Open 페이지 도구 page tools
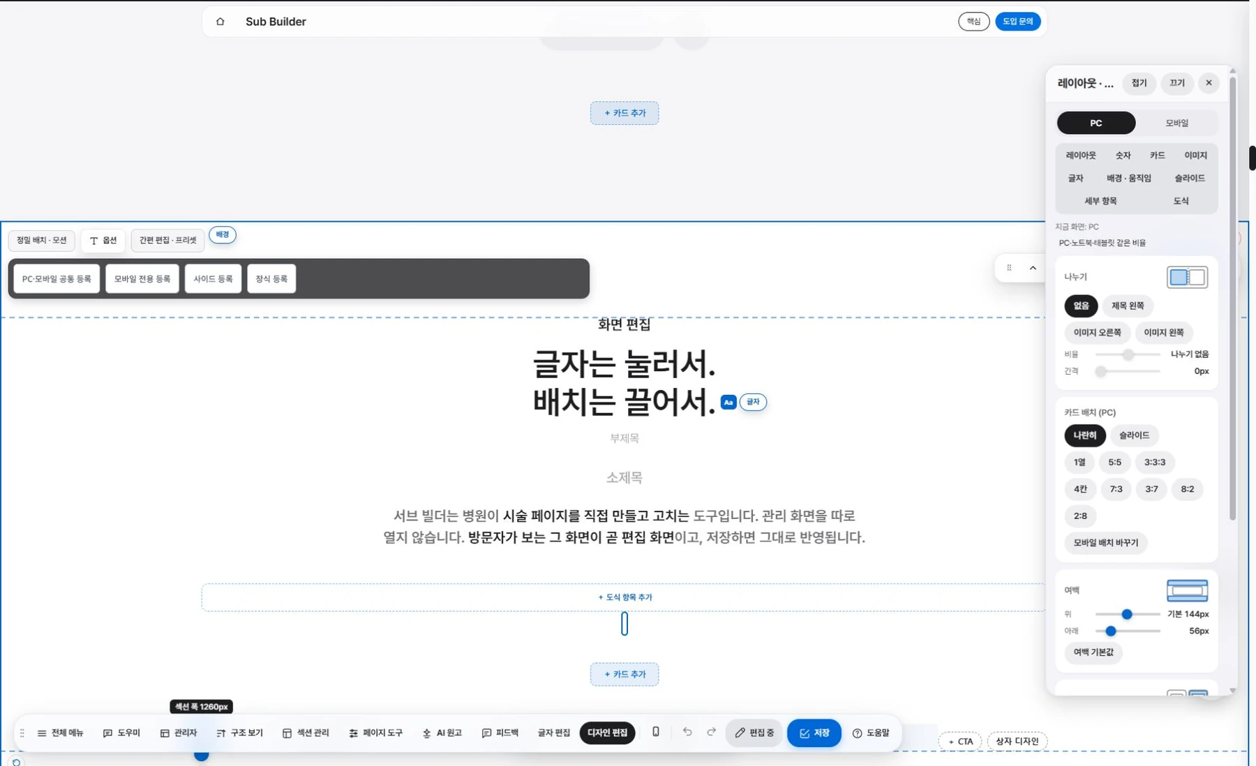Viewport: 1256px width, 766px height. (x=376, y=733)
